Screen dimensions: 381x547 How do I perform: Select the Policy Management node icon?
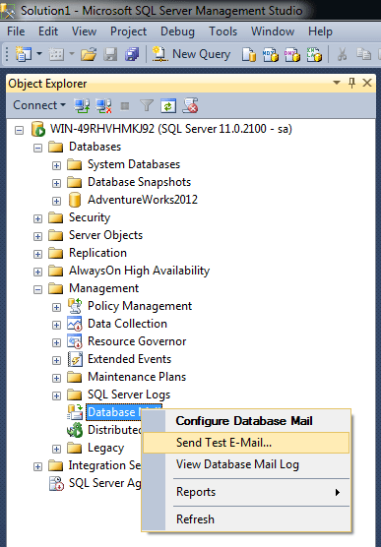75,306
